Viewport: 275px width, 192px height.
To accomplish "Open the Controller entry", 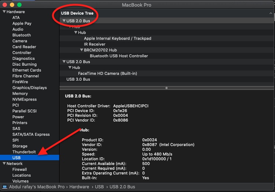I will point(22,52).
